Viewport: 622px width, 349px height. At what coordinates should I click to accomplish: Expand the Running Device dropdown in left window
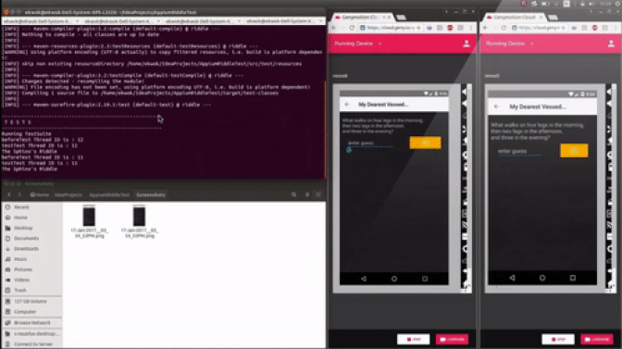[379, 44]
